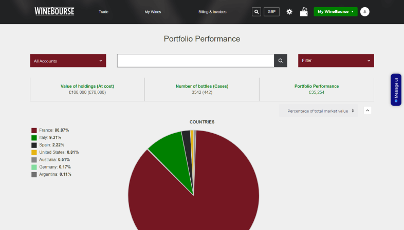Switch currency with the GBP button
This screenshot has height=230, width=404.
(x=271, y=12)
